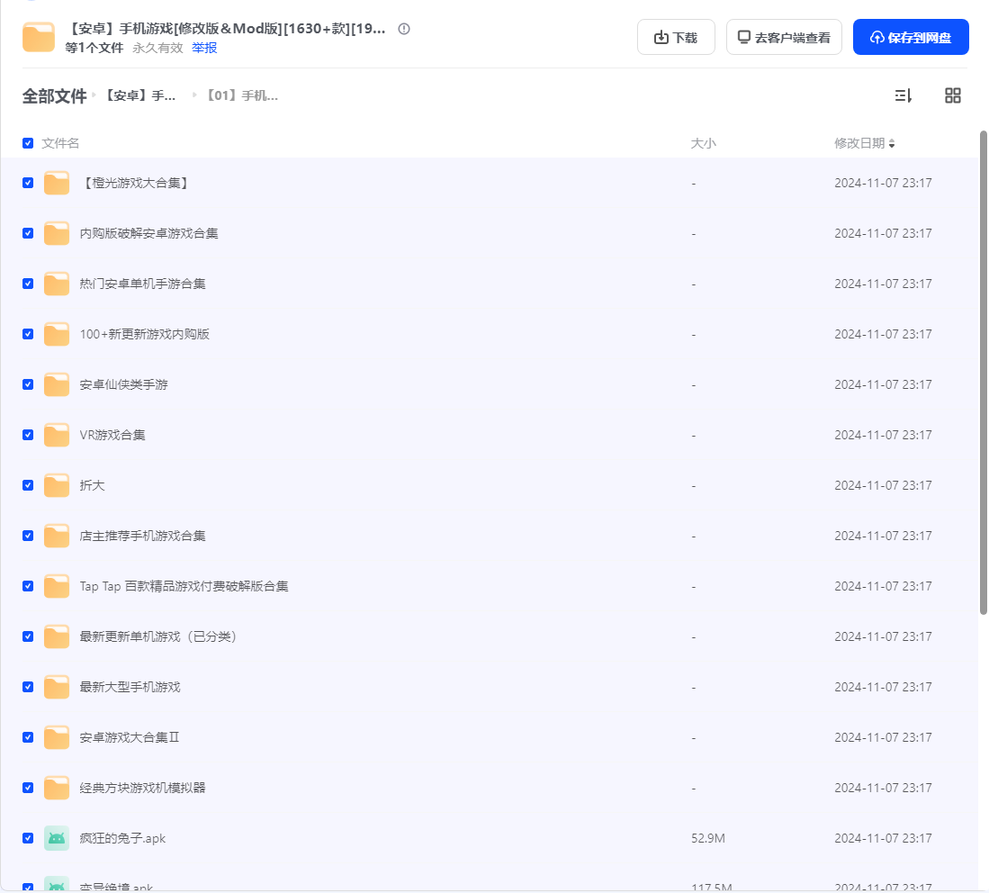Click 去客户端查看 button
Viewport: 989px width, 893px height.
click(x=784, y=37)
